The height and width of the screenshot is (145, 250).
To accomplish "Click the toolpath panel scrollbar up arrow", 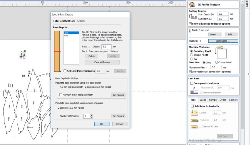I will [243, 2].
